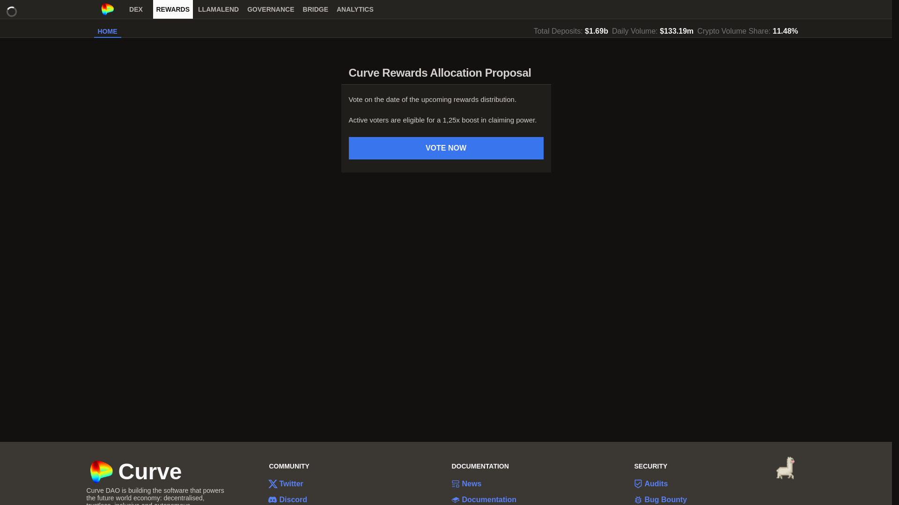
Task: Open the Audits link
Action: tap(656, 484)
